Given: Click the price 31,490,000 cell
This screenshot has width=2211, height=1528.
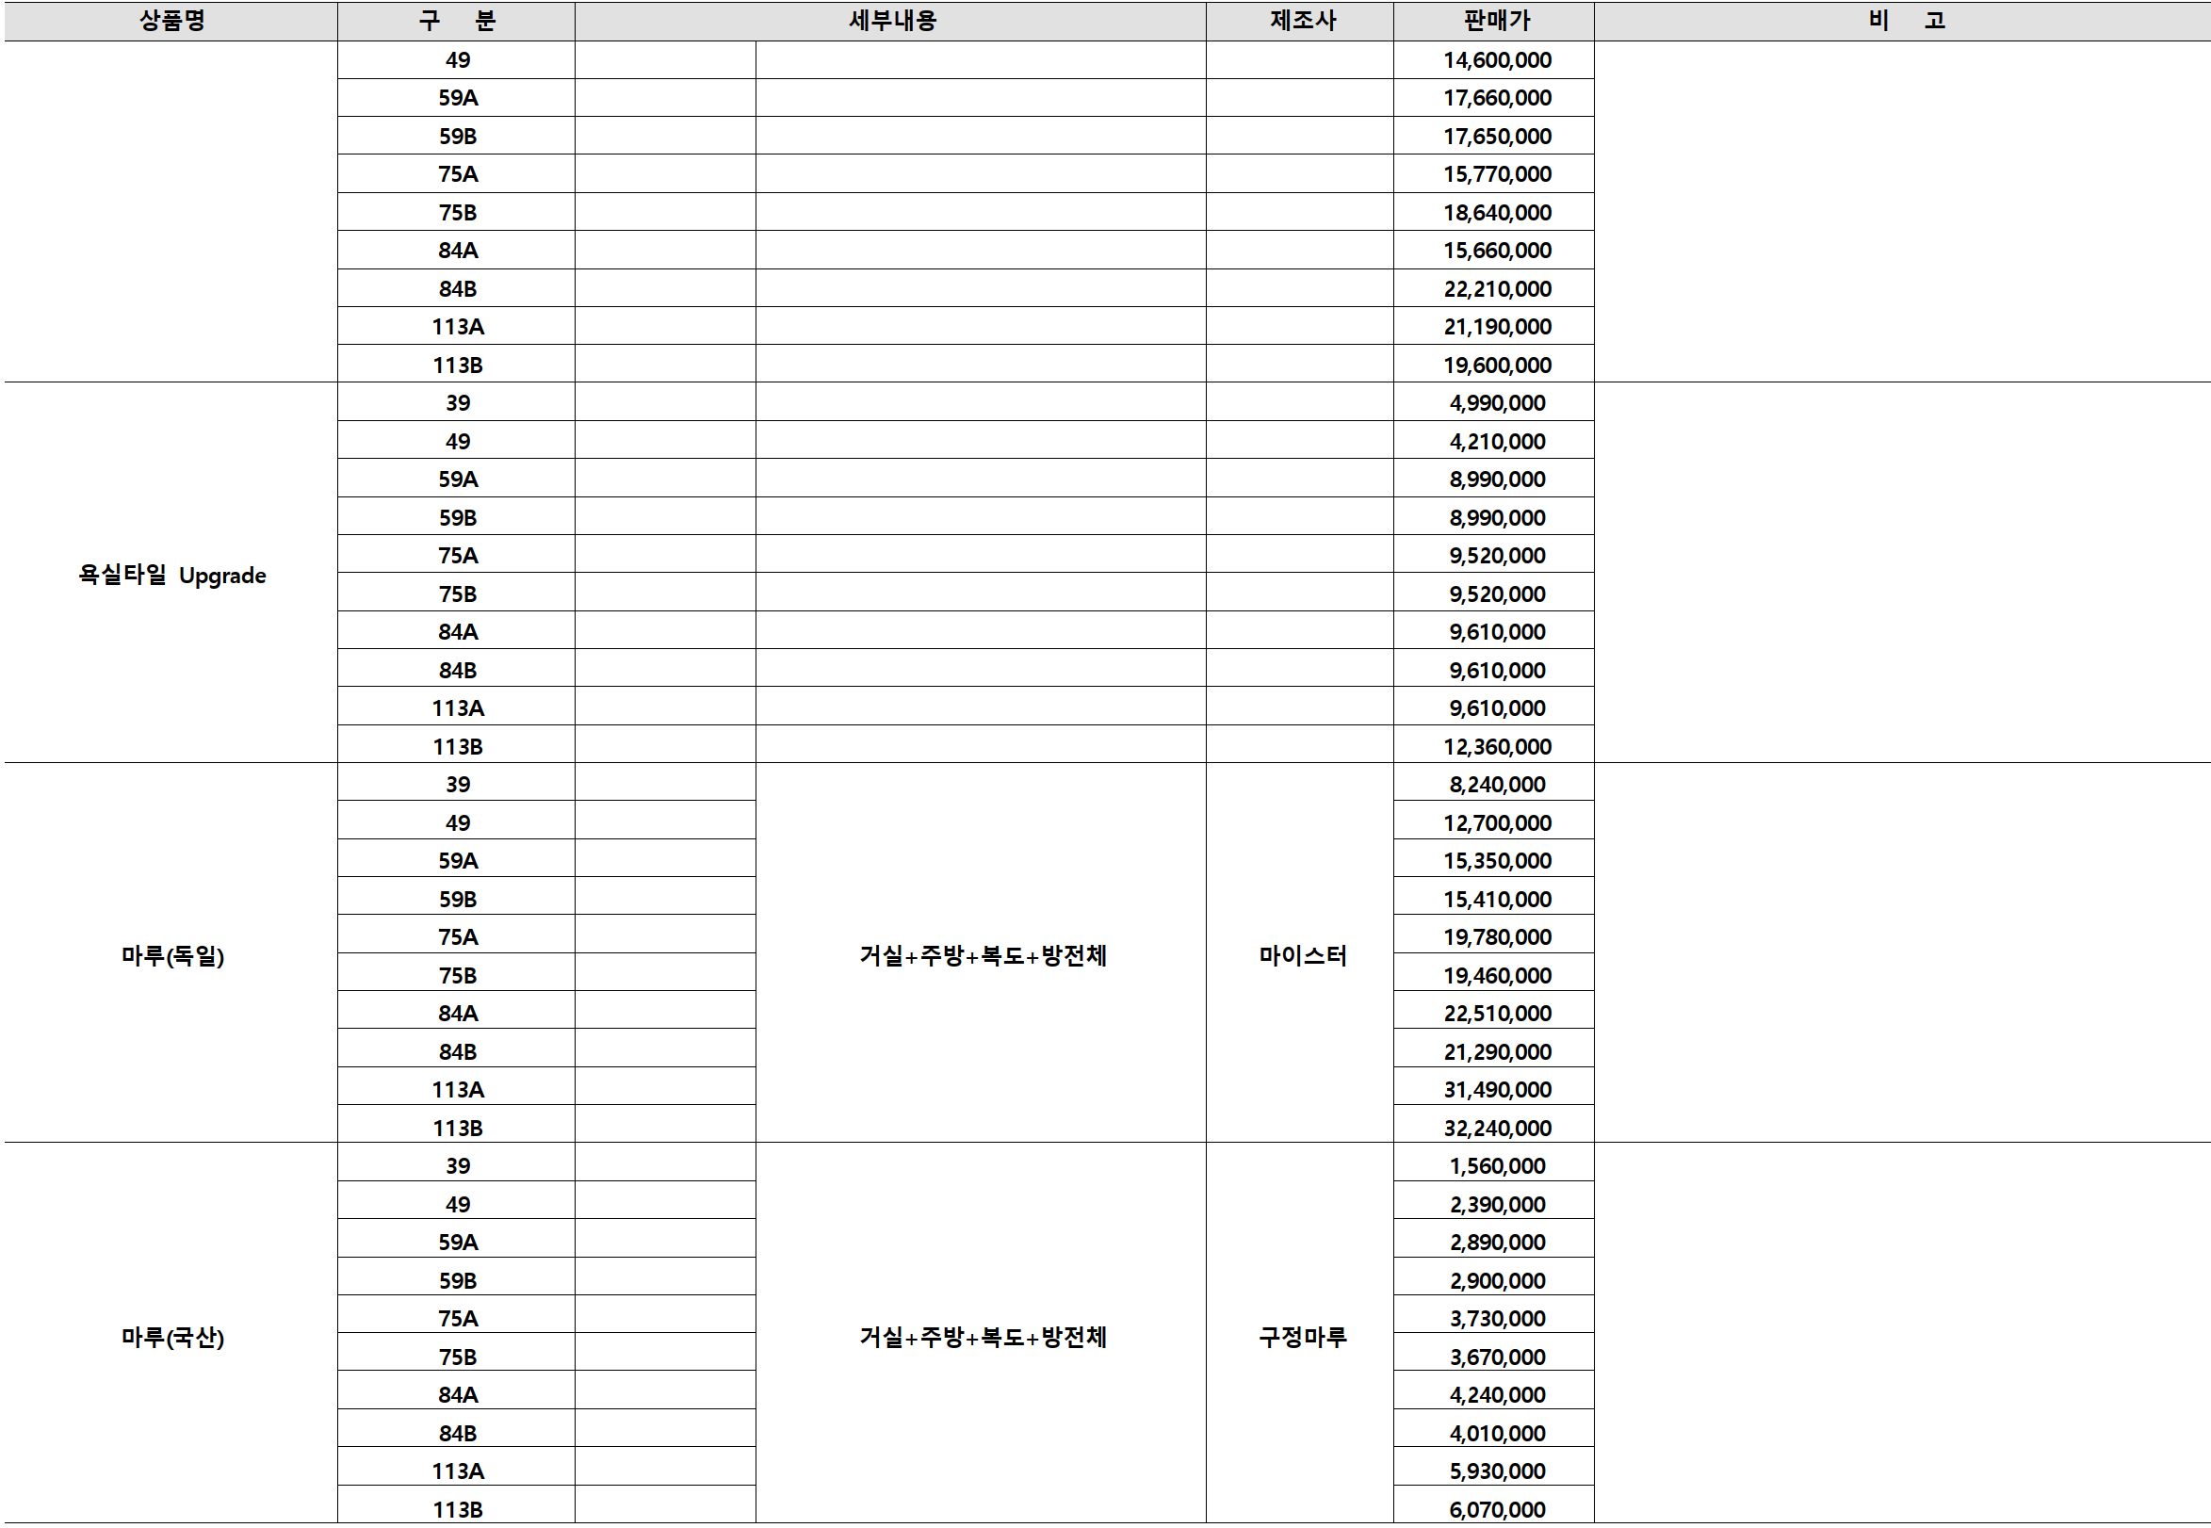Looking at the screenshot, I should point(1496,1089).
